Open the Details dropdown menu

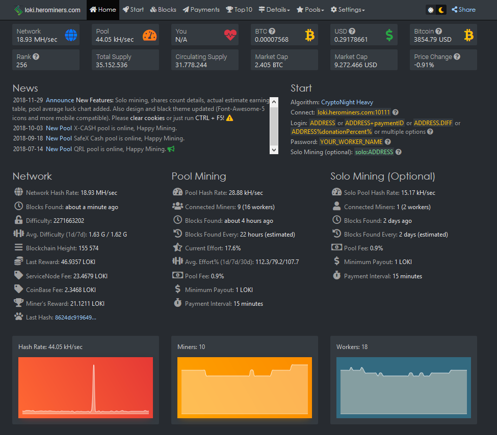274,10
